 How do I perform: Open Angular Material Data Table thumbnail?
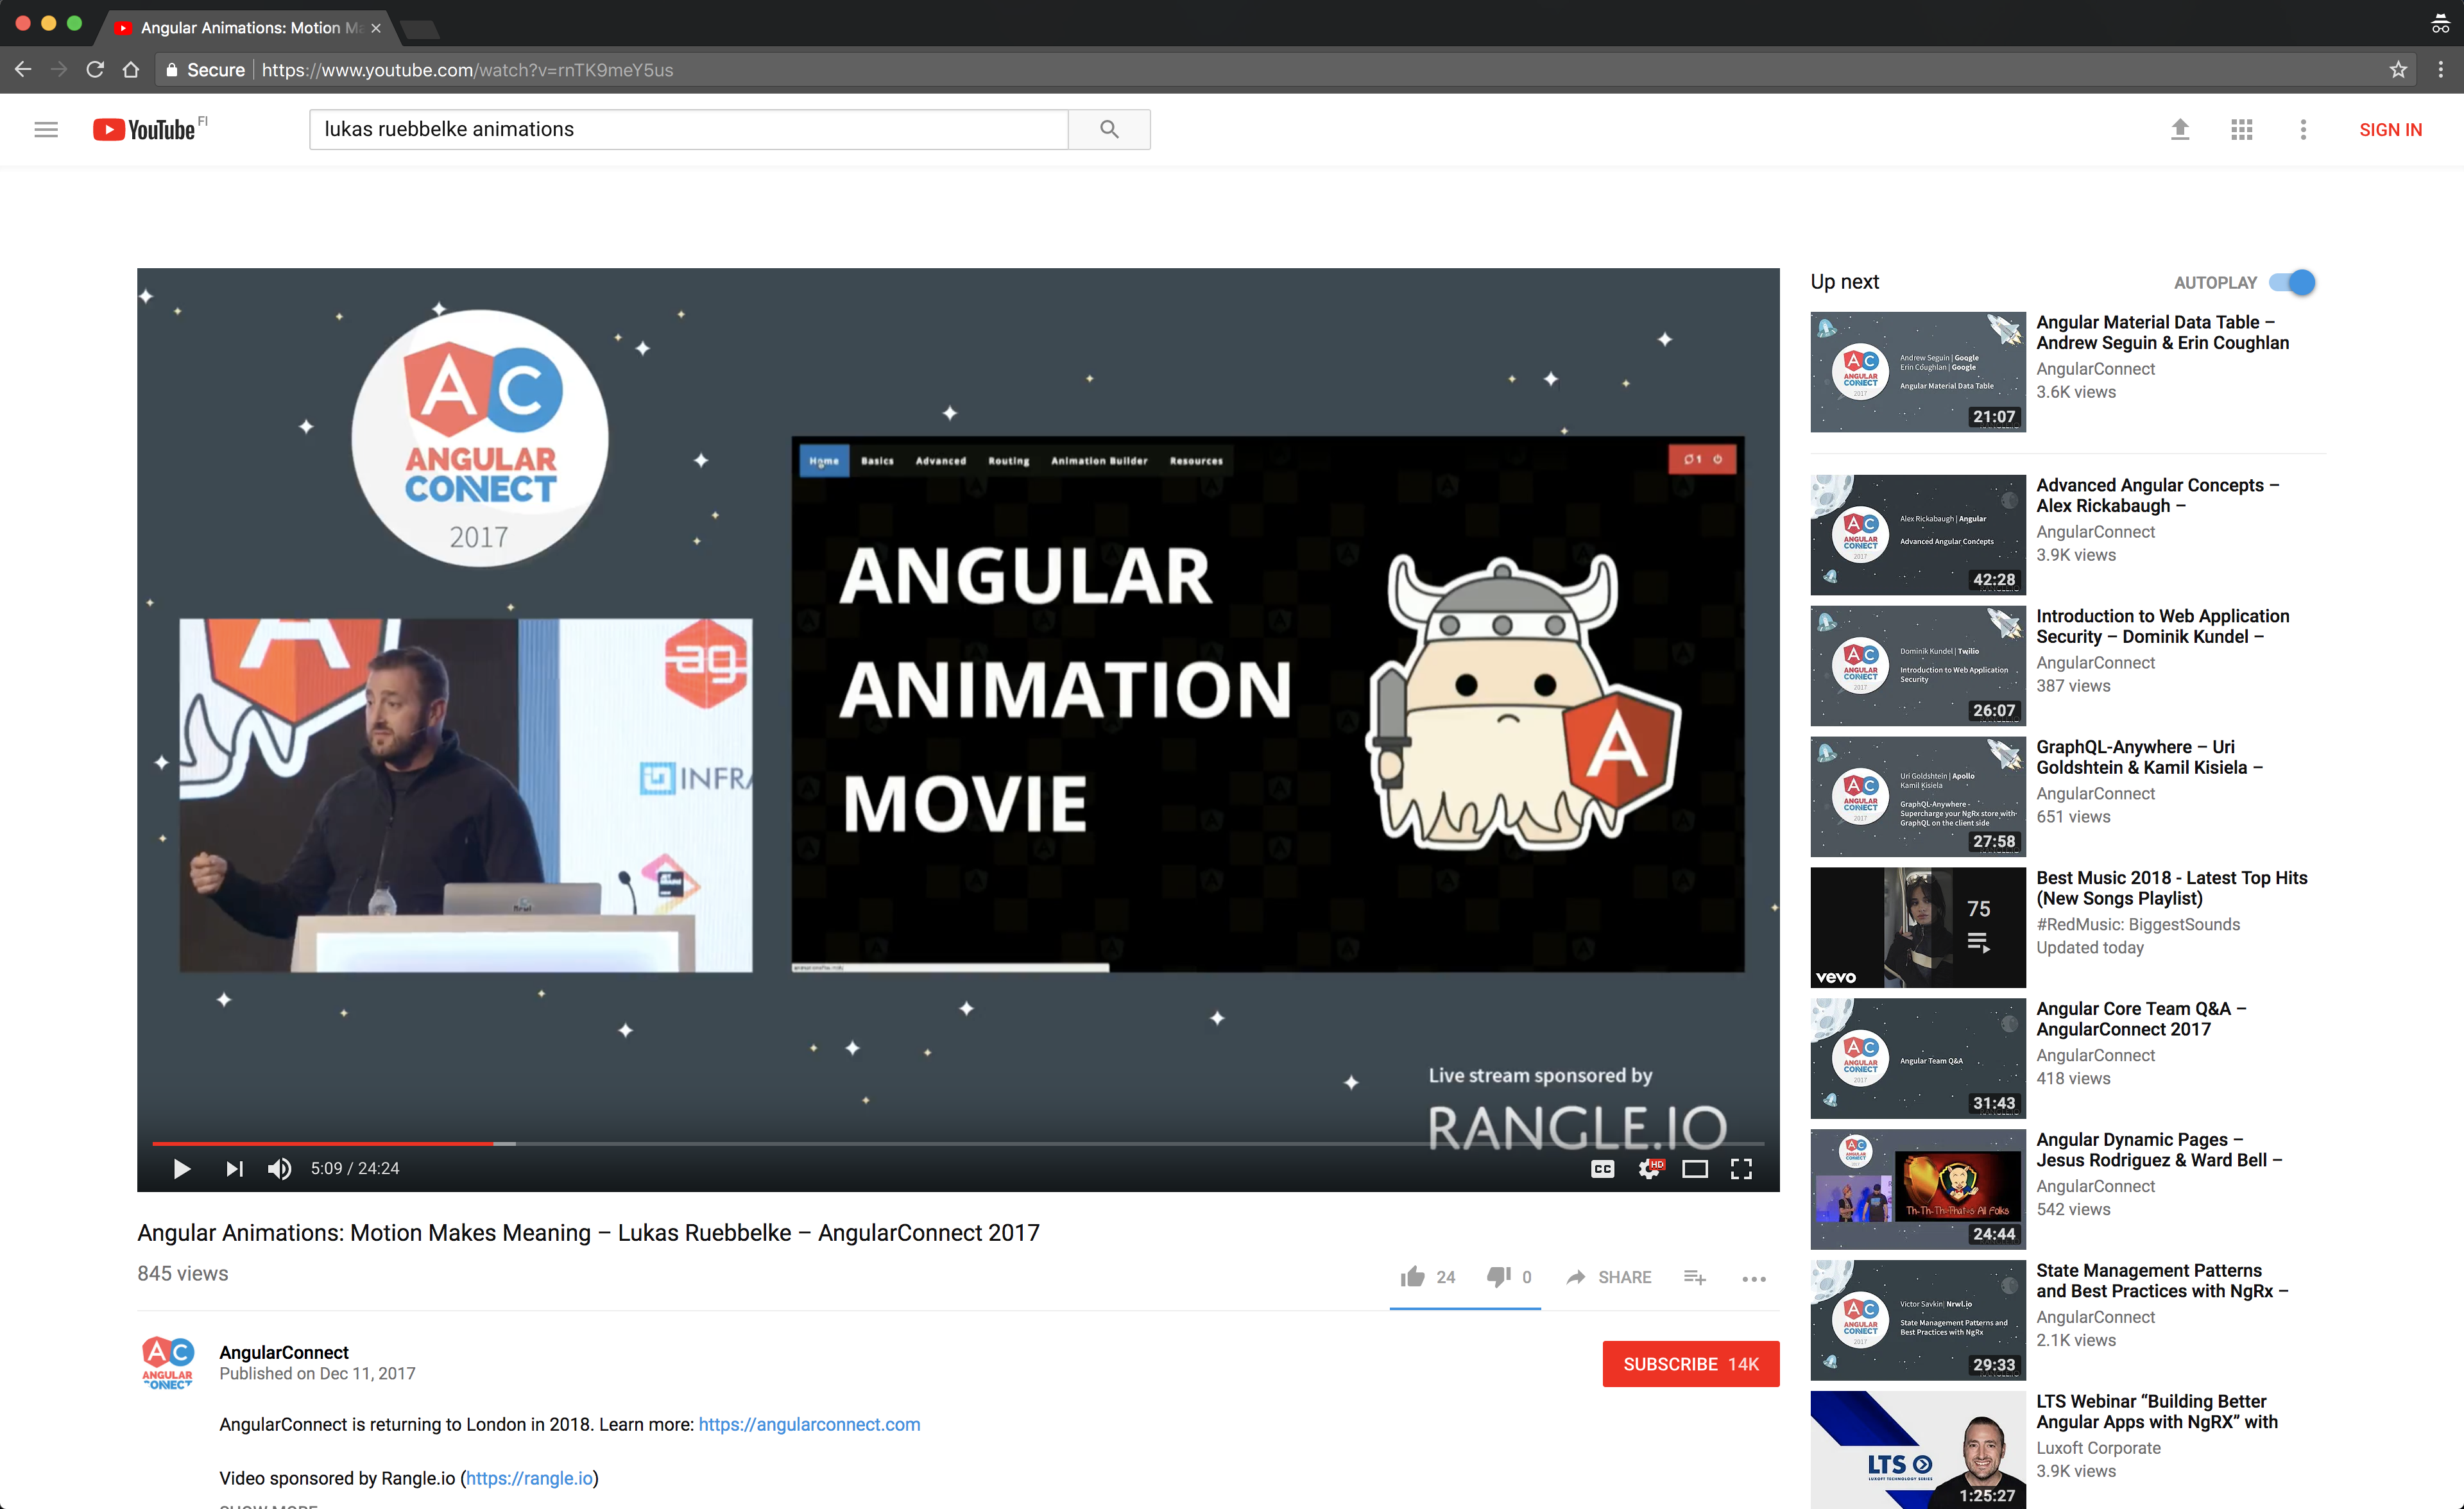pos(1917,372)
